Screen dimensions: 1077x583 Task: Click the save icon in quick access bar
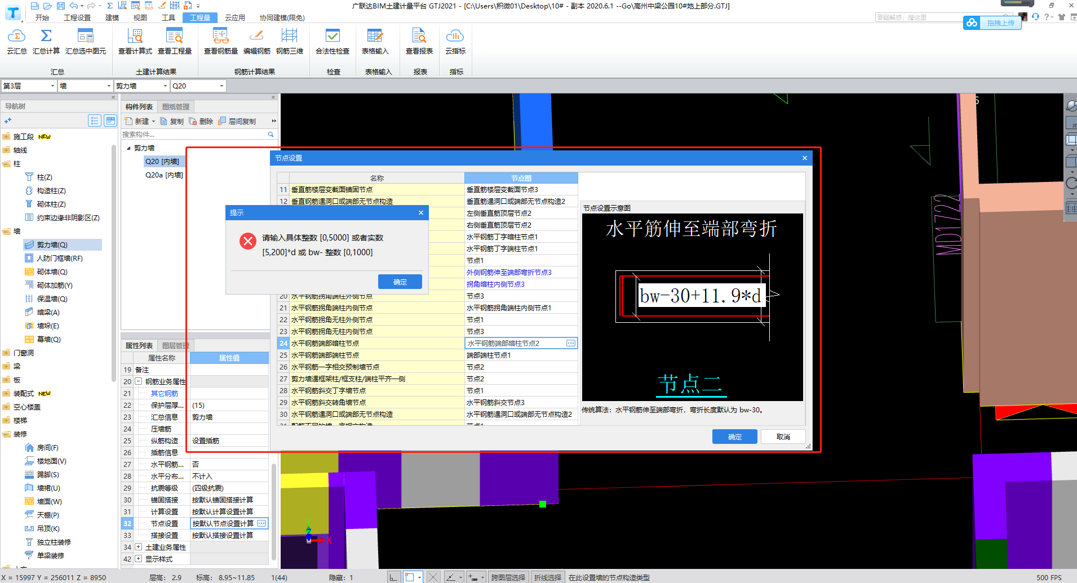click(61, 6)
